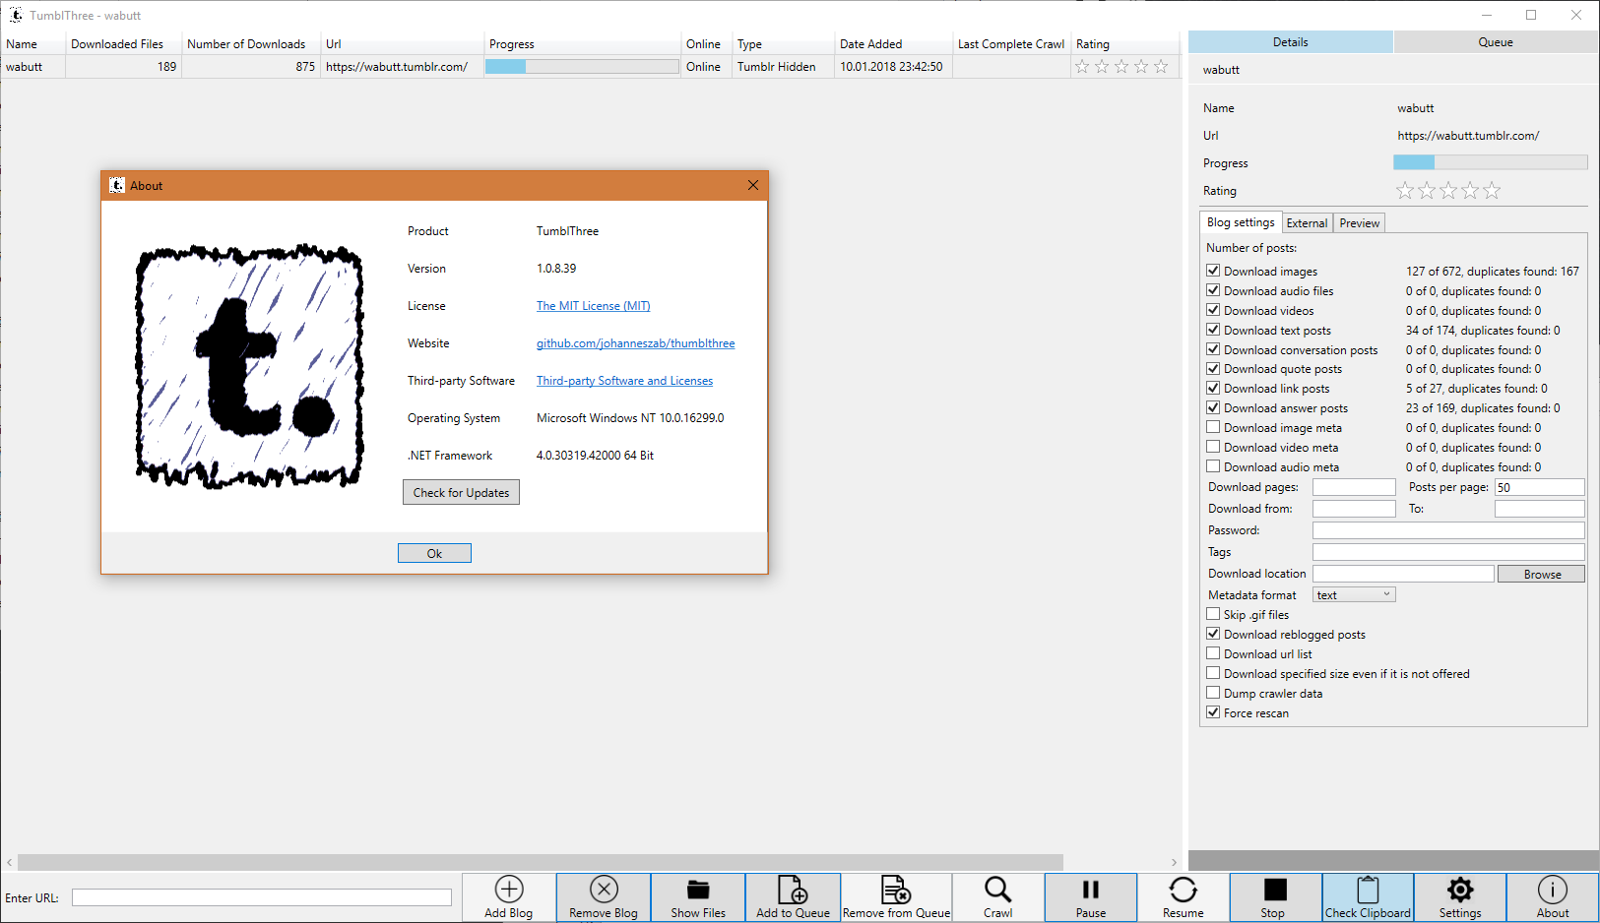1600x923 pixels.
Task: Click the Remove Blog toolbar icon
Action: (604, 890)
